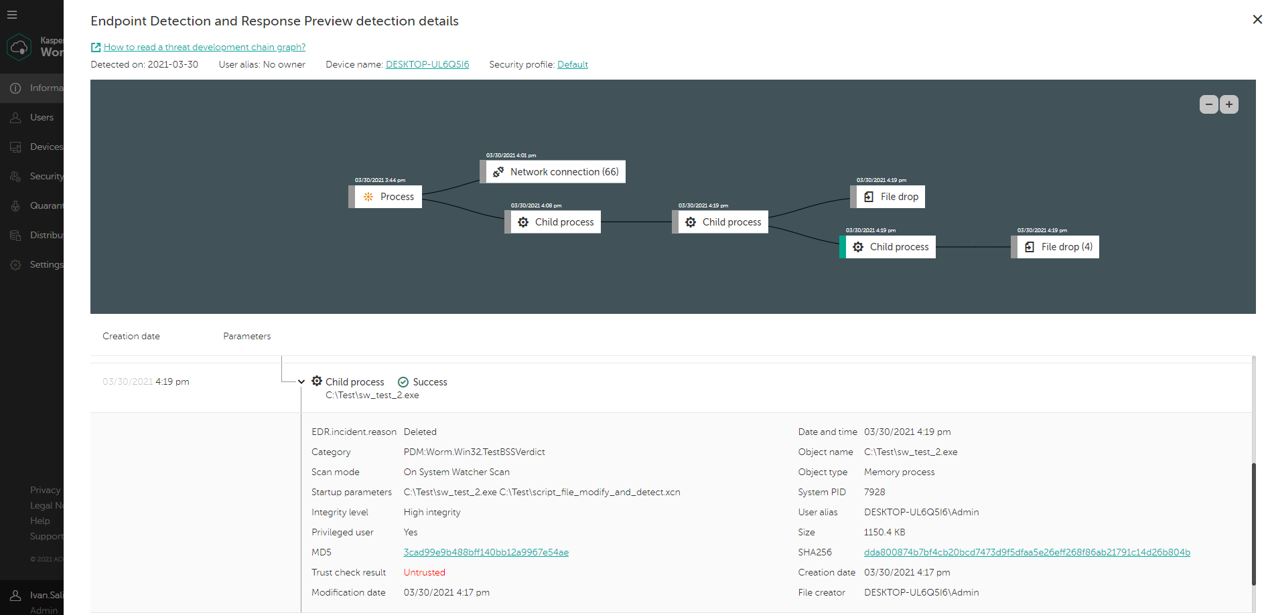Close the detection details panel
The image size is (1268, 615).
click(x=1257, y=19)
